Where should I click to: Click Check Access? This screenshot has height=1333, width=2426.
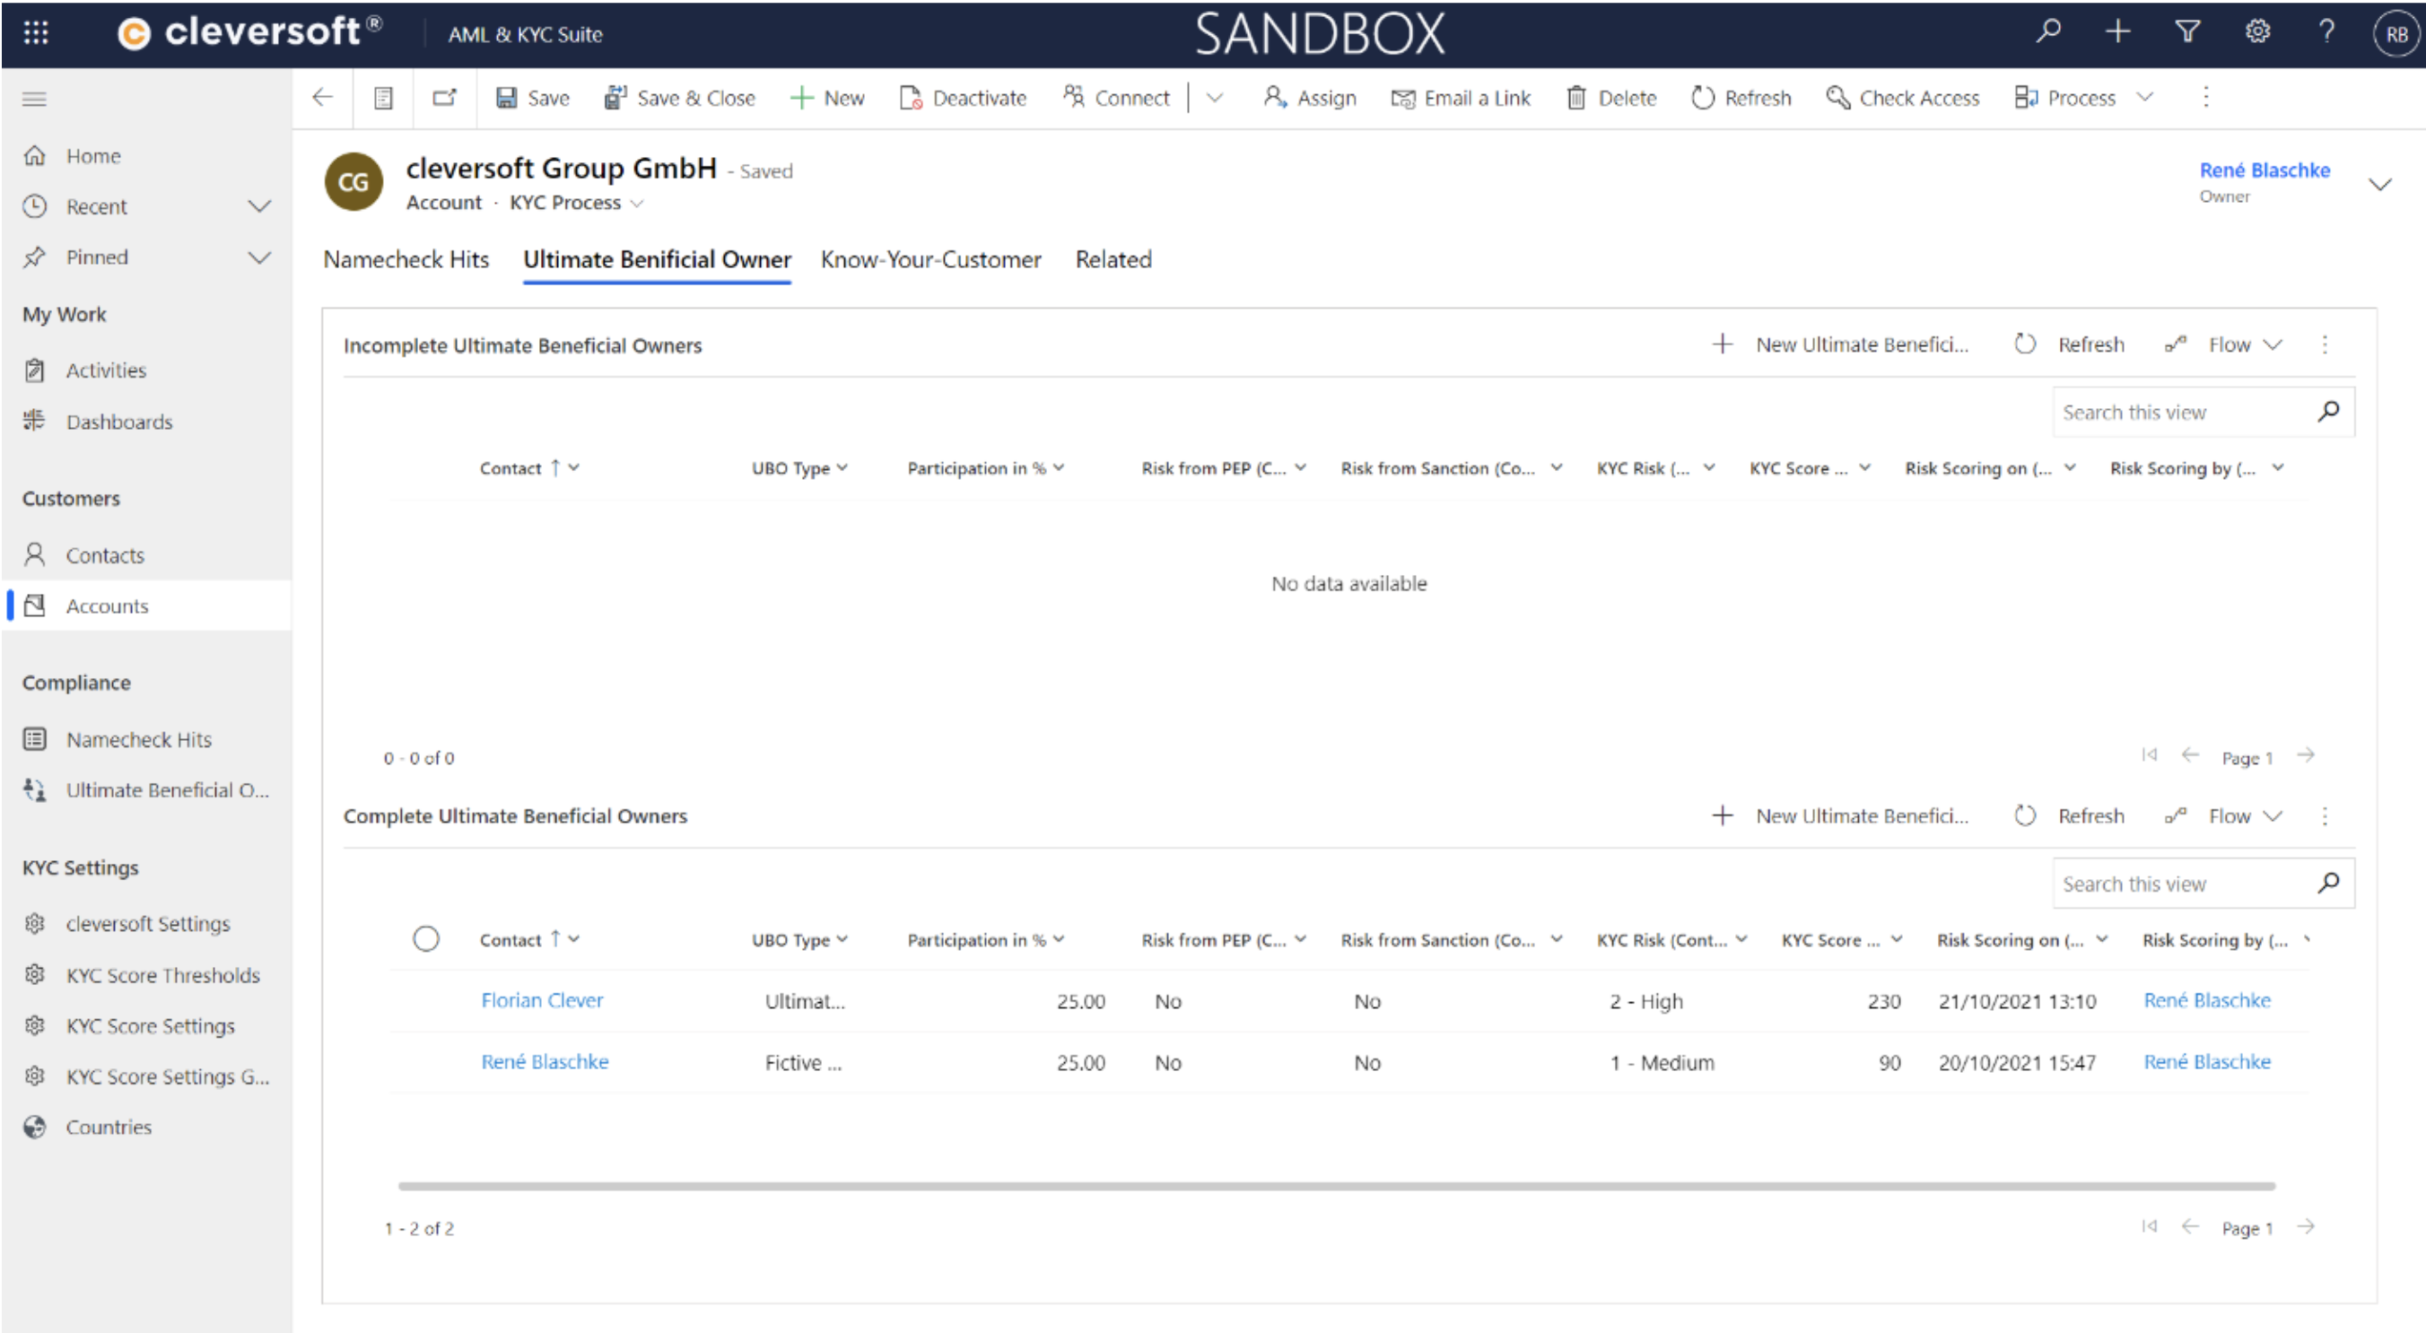pyautogui.click(x=1903, y=98)
